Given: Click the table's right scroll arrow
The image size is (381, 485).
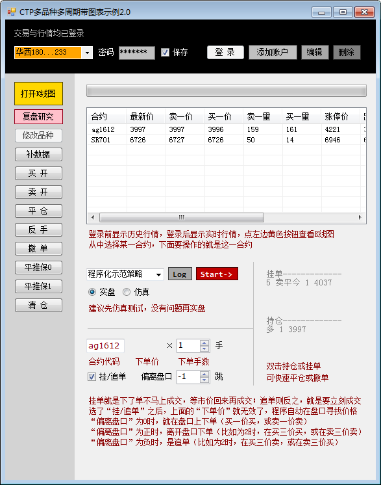Looking at the screenshot, I should pyautogui.click(x=360, y=217).
